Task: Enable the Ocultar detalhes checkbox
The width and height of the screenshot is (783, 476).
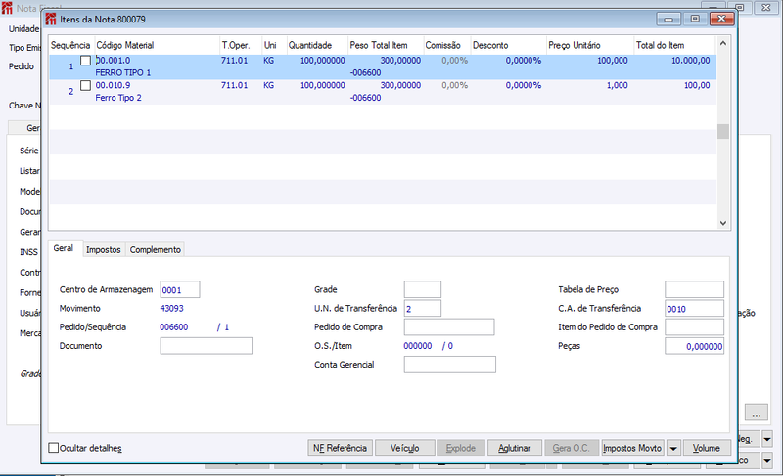Action: tap(54, 448)
